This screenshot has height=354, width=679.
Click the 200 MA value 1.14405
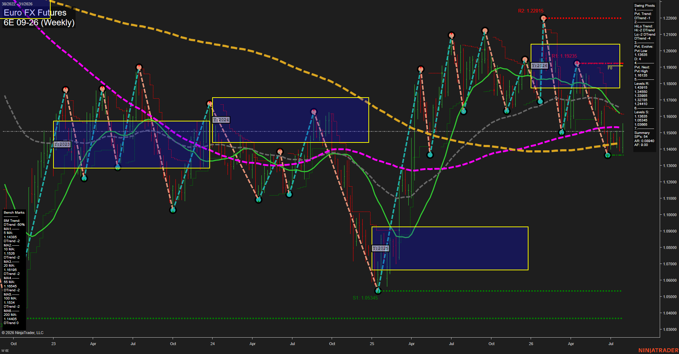[x=10, y=319]
